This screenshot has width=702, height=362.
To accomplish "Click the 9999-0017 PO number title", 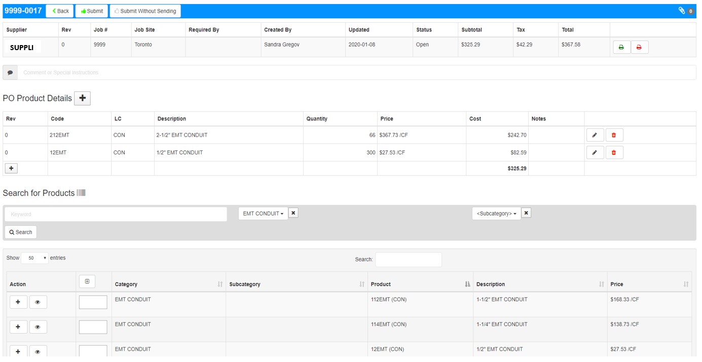I will 23,10.
